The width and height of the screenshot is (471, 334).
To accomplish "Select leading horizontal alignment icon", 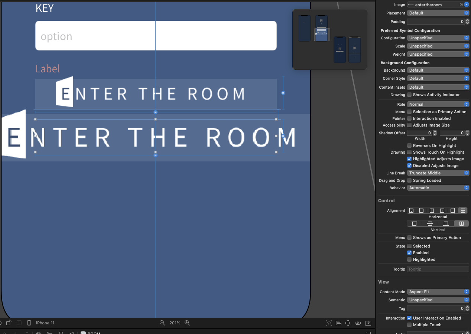I will click(x=411, y=210).
